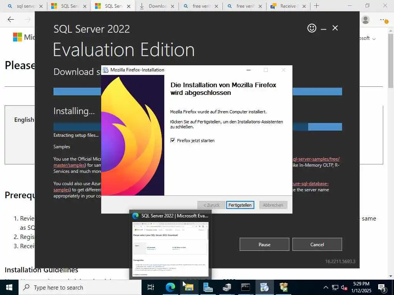The image size is (394, 295).
Task: Pause the SQL Server download
Action: coord(264,244)
